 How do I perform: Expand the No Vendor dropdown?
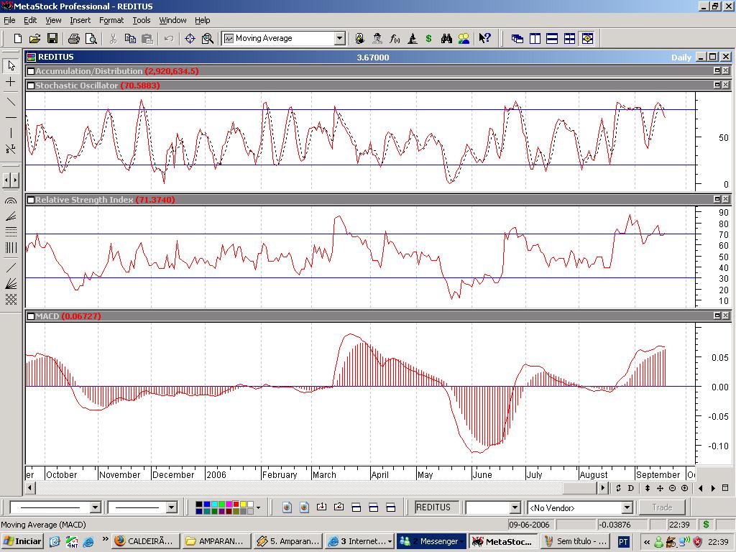coord(626,508)
